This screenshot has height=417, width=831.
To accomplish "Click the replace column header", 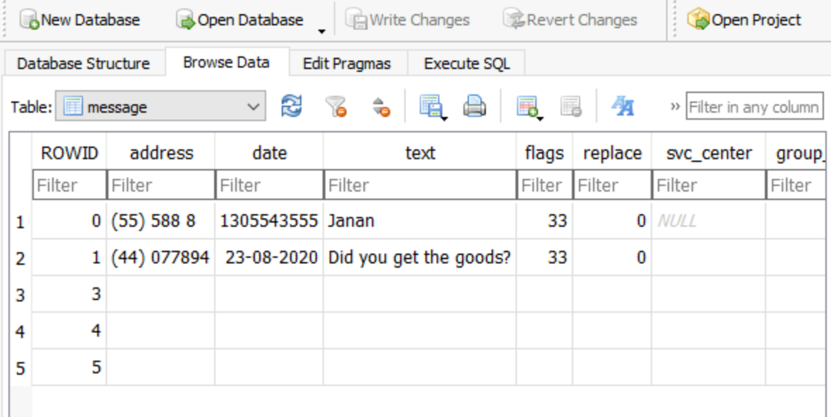I will 612,153.
